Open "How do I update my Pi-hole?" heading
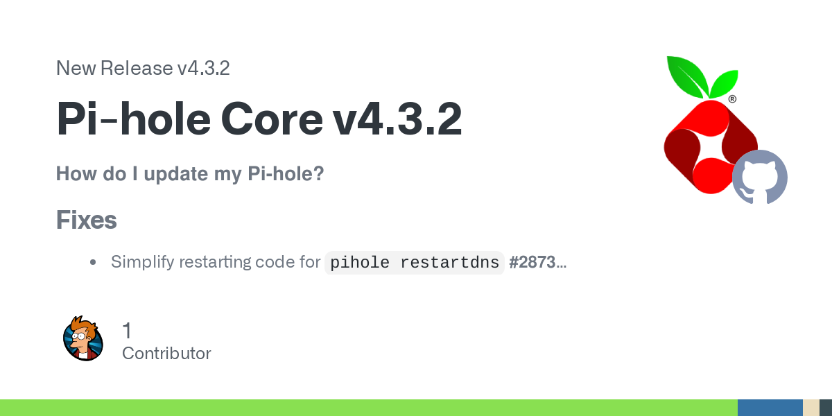 [190, 173]
